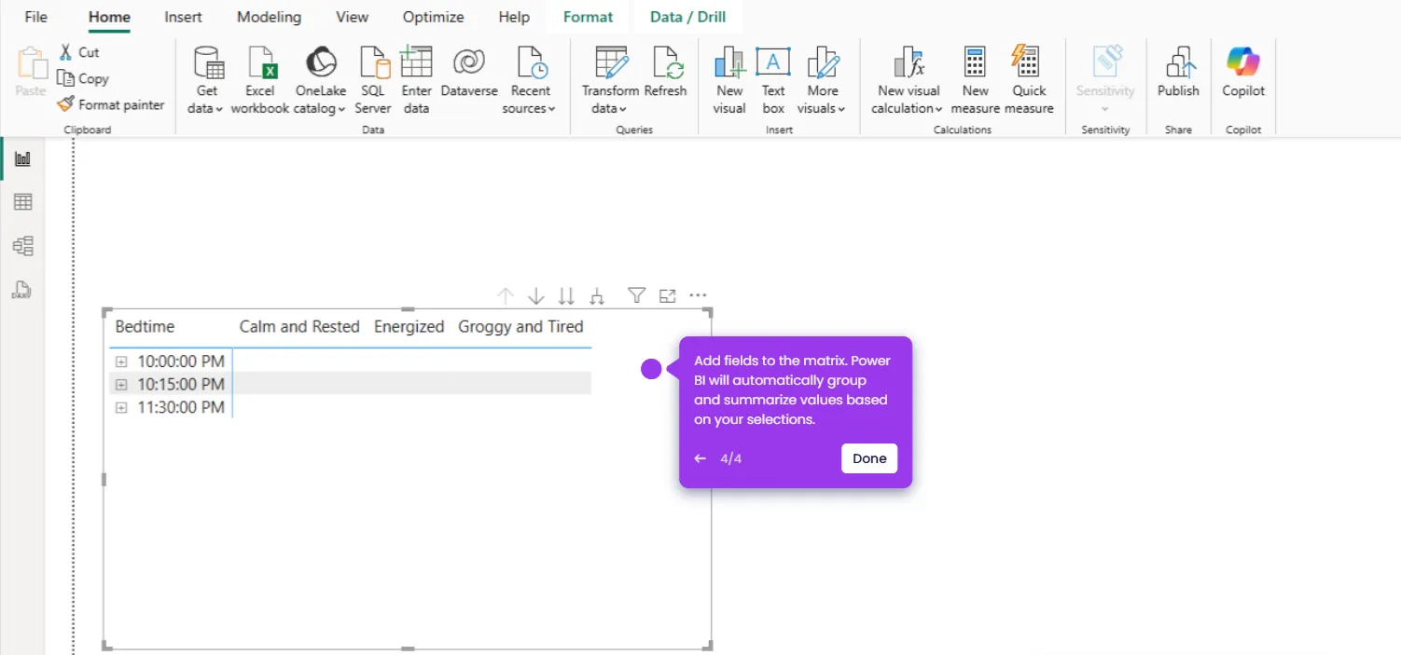
Task: Create a Quick measure
Action: coord(1029,80)
